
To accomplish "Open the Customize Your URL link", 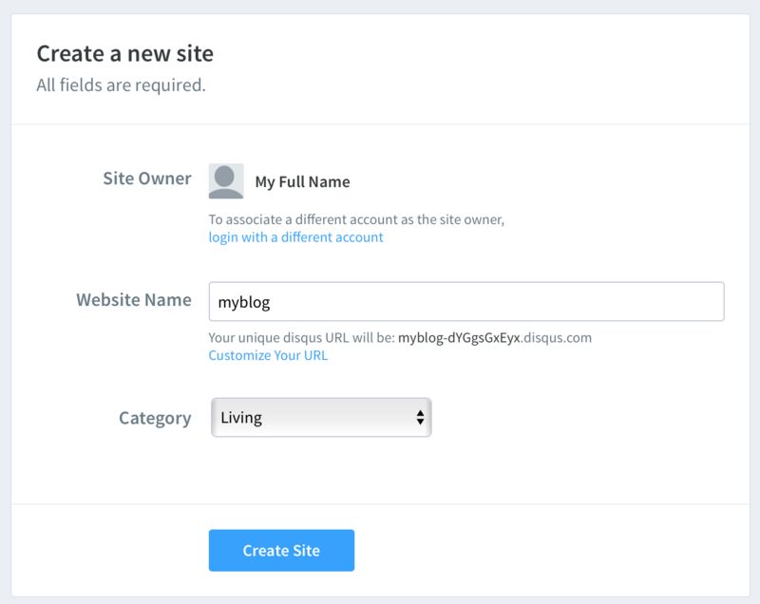I will [268, 356].
